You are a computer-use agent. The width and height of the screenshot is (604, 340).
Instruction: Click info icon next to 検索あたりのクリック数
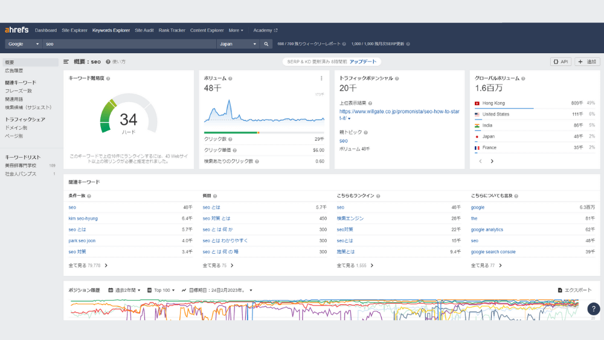pos(257,162)
